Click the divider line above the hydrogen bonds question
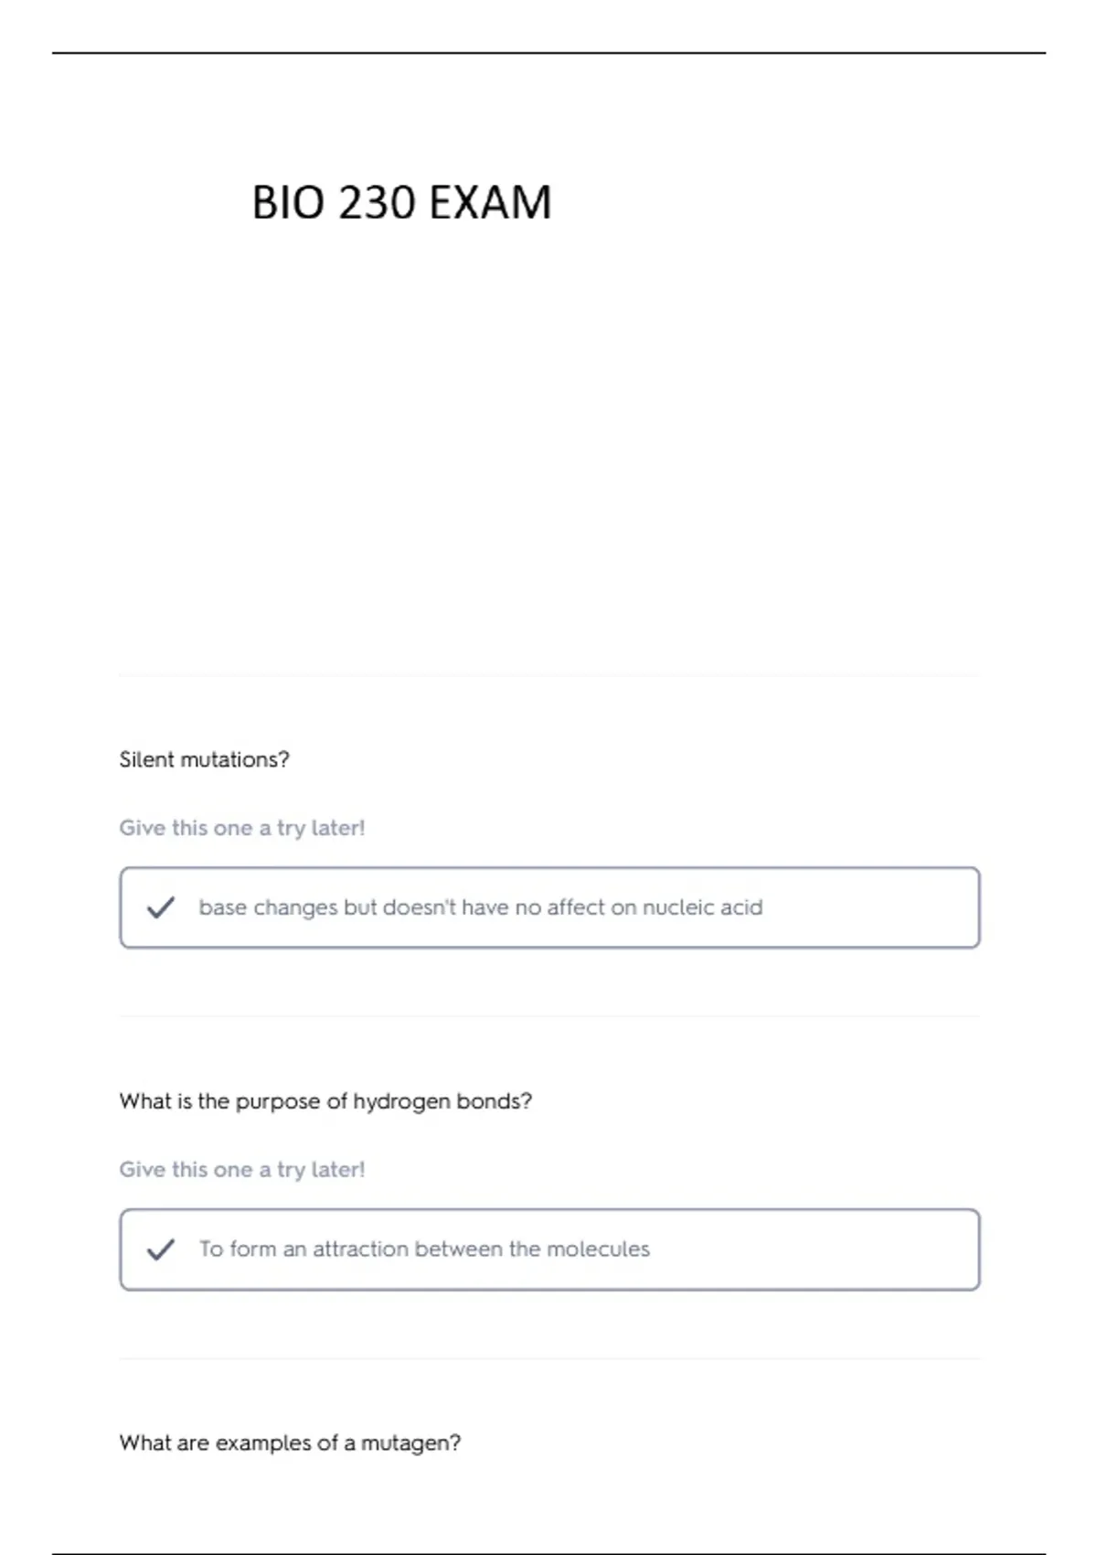Screen dimensions: 1097x1555 [x=549, y=1016]
